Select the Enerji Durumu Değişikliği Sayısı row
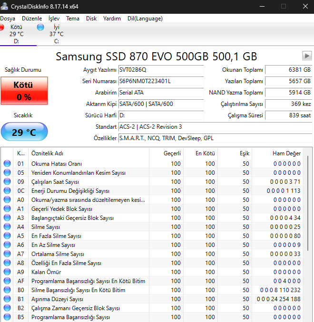 (152, 191)
